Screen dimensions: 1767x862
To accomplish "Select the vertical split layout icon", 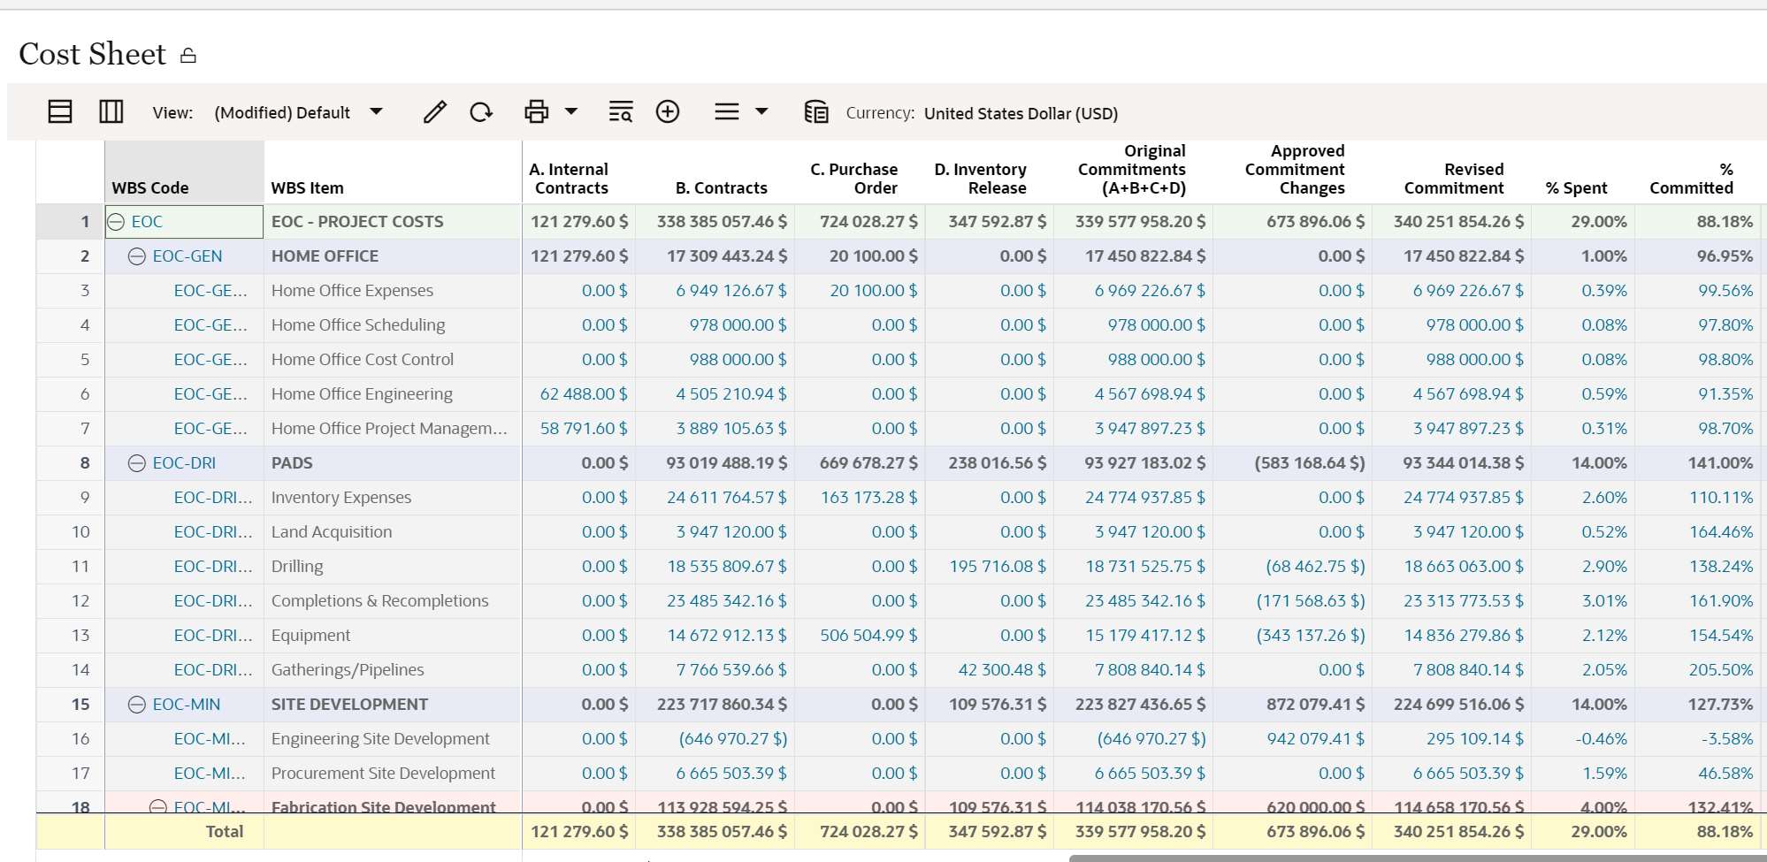I will (111, 111).
